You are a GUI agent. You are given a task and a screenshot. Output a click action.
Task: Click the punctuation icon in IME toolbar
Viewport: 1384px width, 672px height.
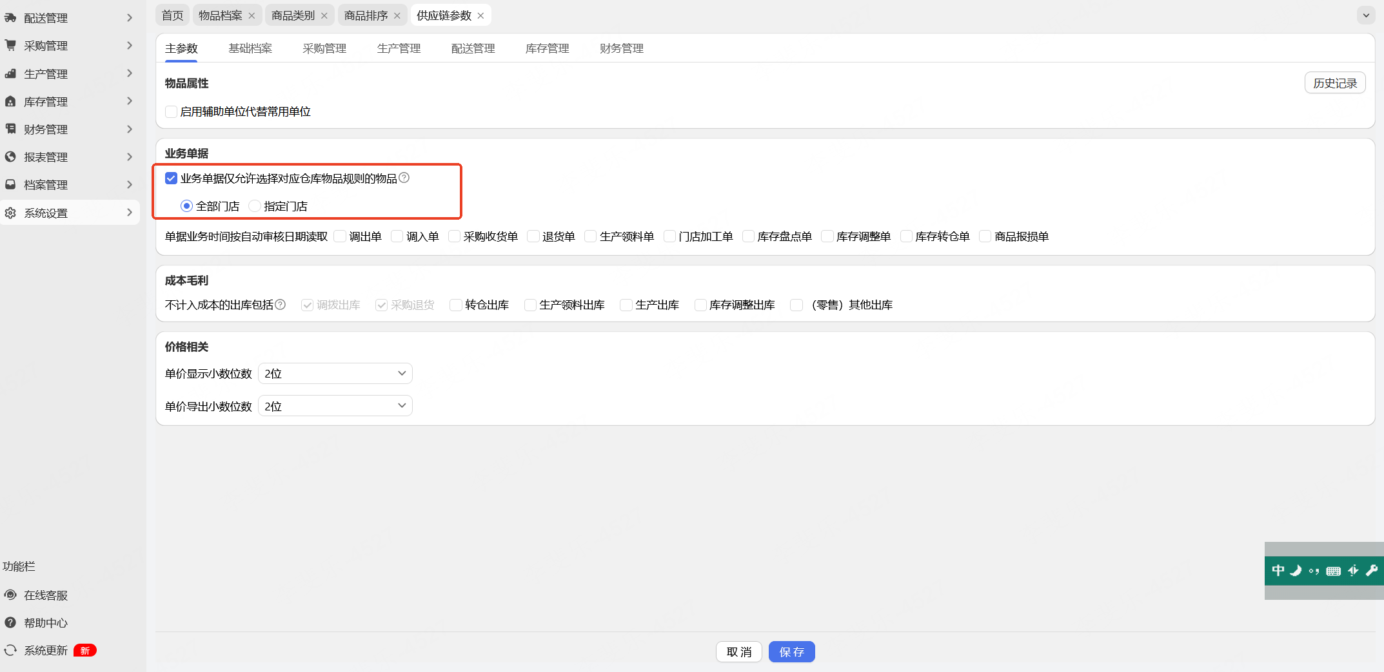coord(1314,571)
